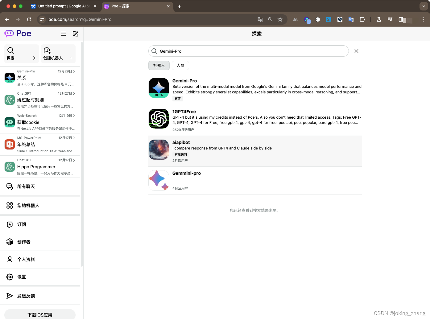Image resolution: width=430 pixels, height=319 pixels.
Task: Select the People (人员) filter tab
Action: 180,65
